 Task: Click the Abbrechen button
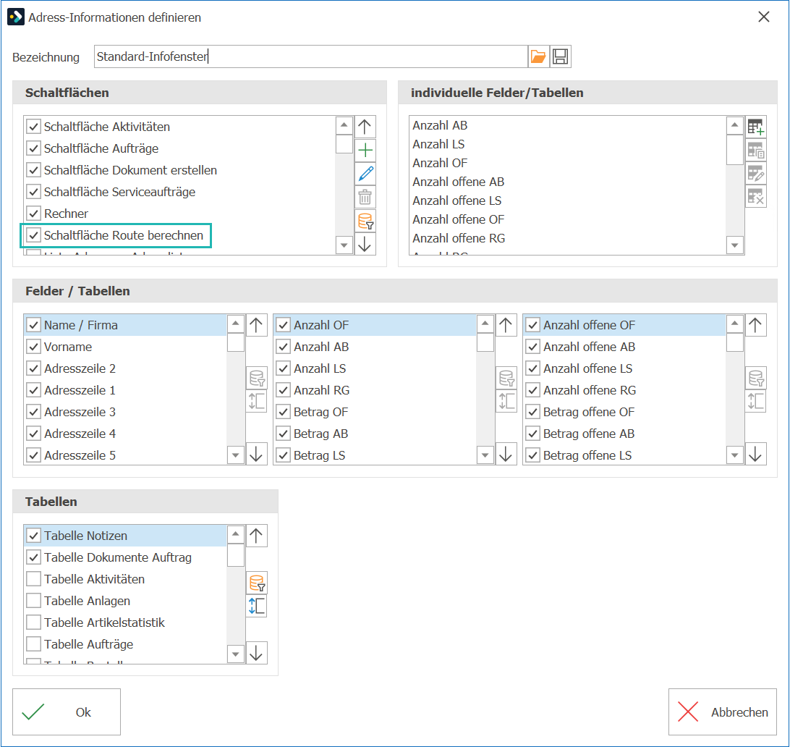pos(723,712)
